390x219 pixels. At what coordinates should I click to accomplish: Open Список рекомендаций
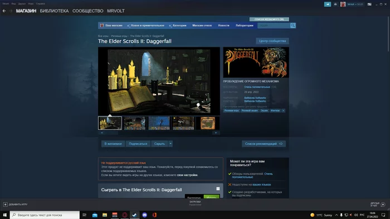[264, 143]
